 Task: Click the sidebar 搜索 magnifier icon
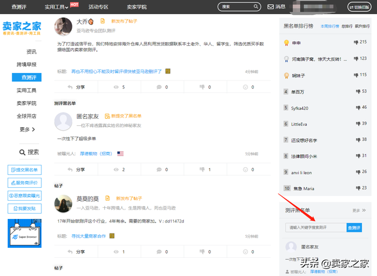click(22, 152)
